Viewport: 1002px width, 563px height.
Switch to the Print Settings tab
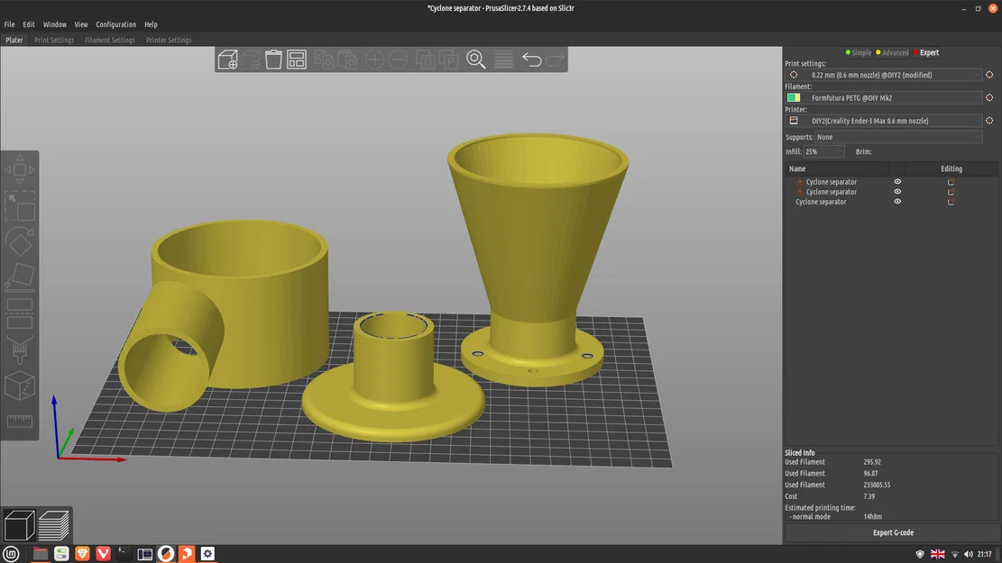(54, 40)
